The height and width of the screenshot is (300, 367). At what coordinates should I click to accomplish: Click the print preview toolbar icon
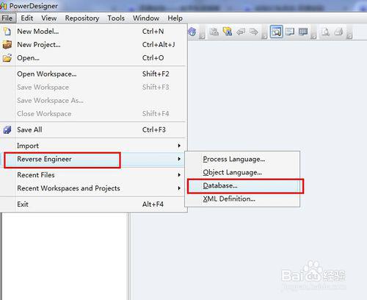pos(326,32)
